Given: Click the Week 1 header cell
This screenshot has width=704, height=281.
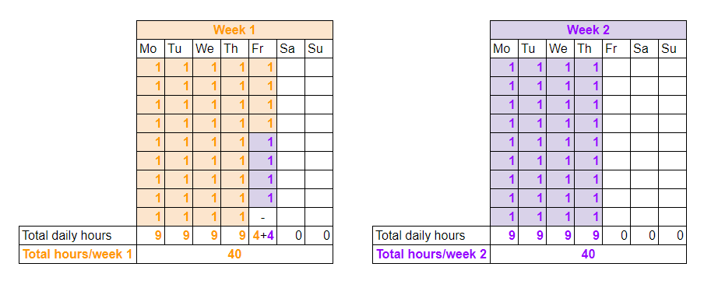Looking at the screenshot, I should click(235, 30).
